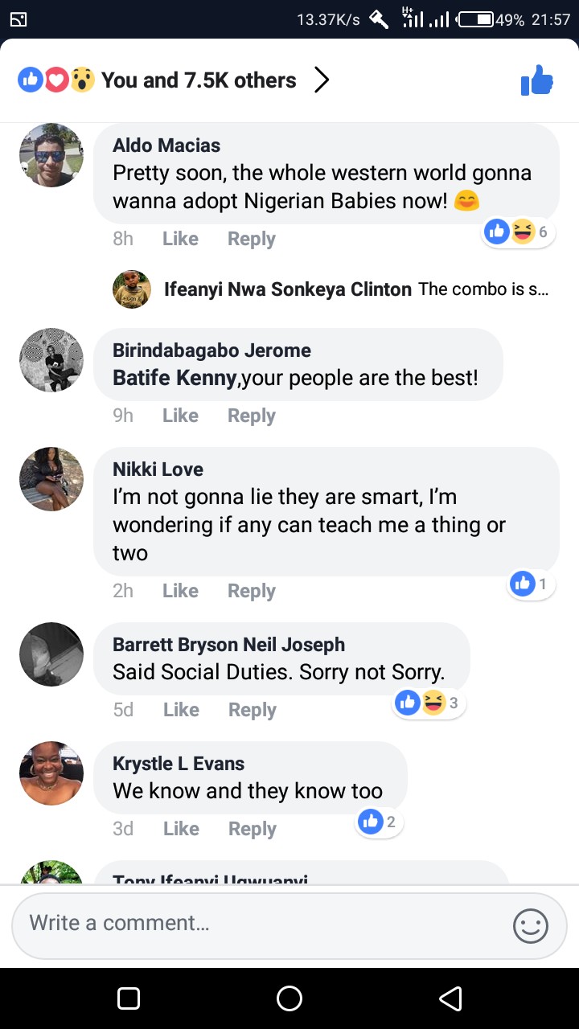Reply to Birindabagabo Jerome's comment

click(251, 416)
